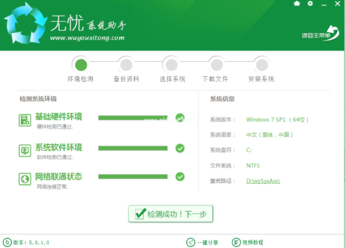Screen dimensions: 345x248
Task: Select the 环境检测 step circle
Action: 81,65
